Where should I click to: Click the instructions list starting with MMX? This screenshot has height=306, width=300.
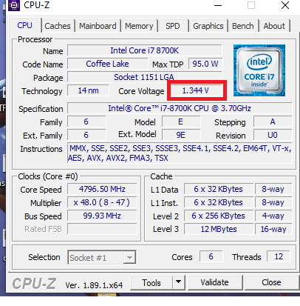tap(180, 153)
